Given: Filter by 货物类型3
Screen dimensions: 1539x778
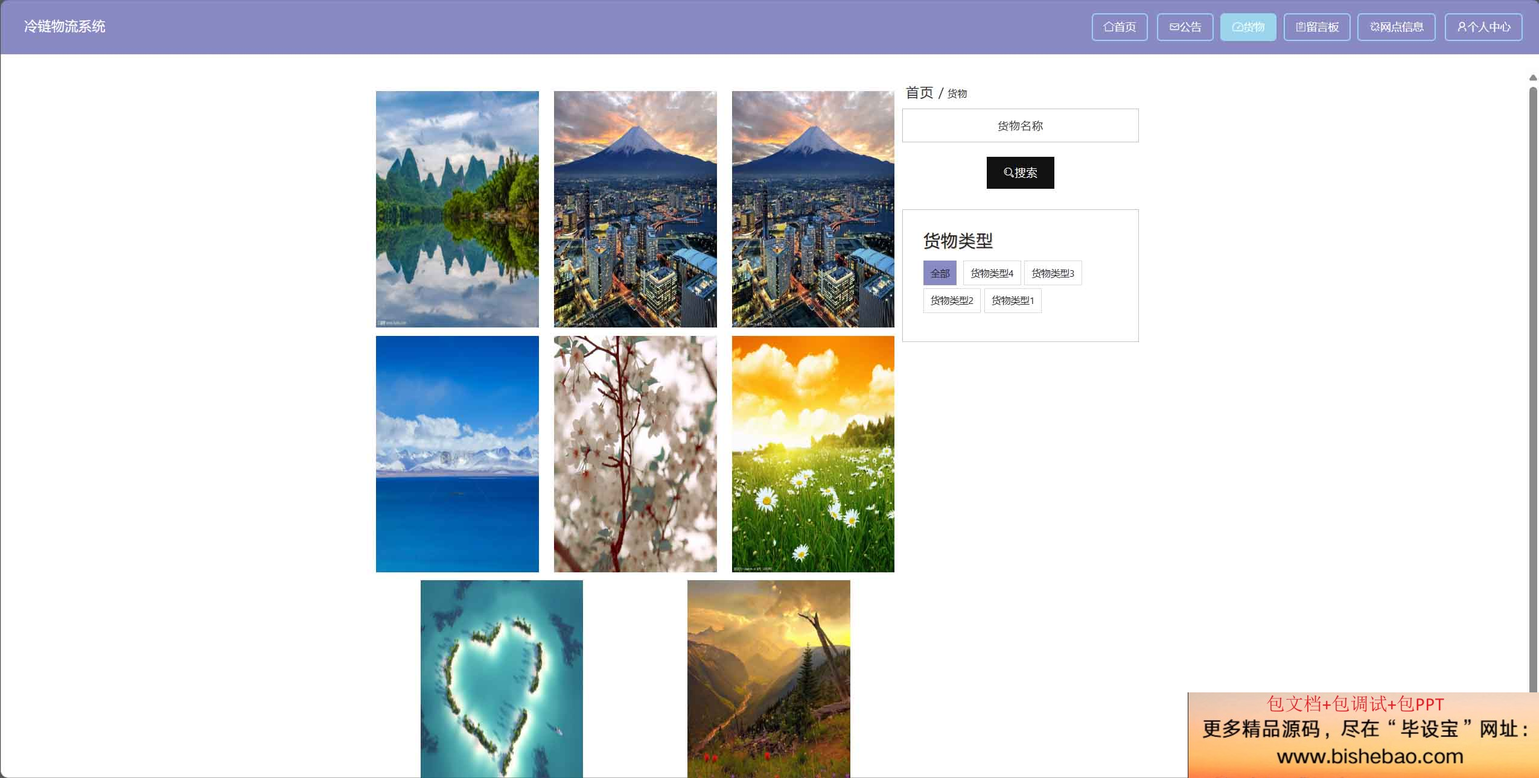Looking at the screenshot, I should click(x=1053, y=273).
